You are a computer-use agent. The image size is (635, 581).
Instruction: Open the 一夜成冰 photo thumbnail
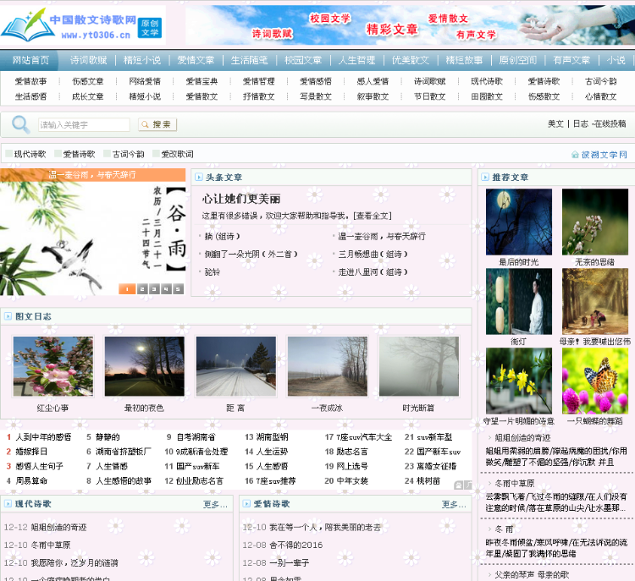coord(328,366)
